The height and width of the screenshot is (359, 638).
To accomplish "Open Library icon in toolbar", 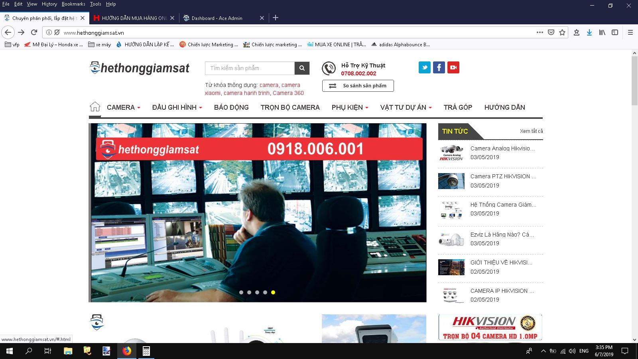I will tap(602, 32).
